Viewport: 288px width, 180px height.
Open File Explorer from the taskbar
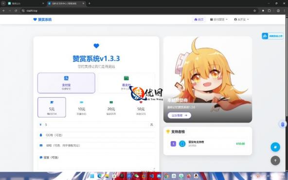tap(107, 176)
